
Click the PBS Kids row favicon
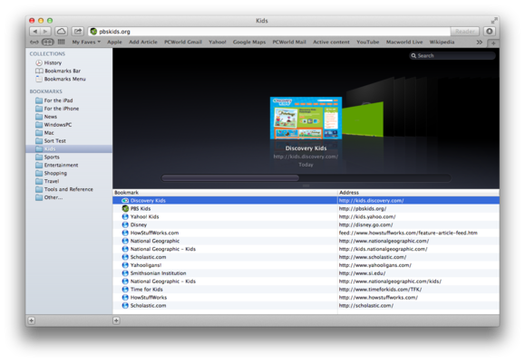(x=125, y=208)
